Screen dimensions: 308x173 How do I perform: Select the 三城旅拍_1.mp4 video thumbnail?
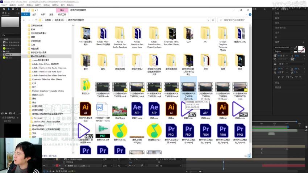pos(137,87)
